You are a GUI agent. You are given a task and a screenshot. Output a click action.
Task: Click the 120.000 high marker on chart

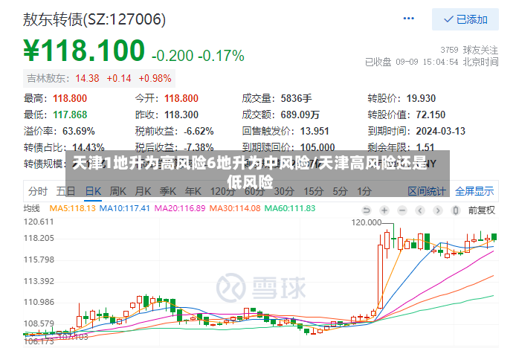(367, 222)
